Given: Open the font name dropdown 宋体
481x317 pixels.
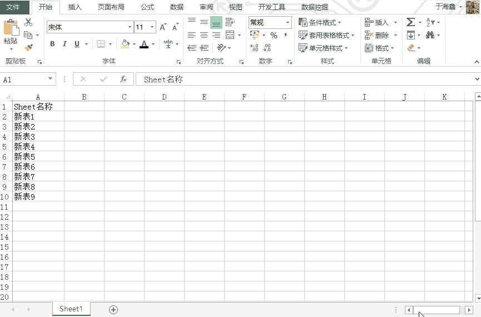Looking at the screenshot, I should point(130,27).
